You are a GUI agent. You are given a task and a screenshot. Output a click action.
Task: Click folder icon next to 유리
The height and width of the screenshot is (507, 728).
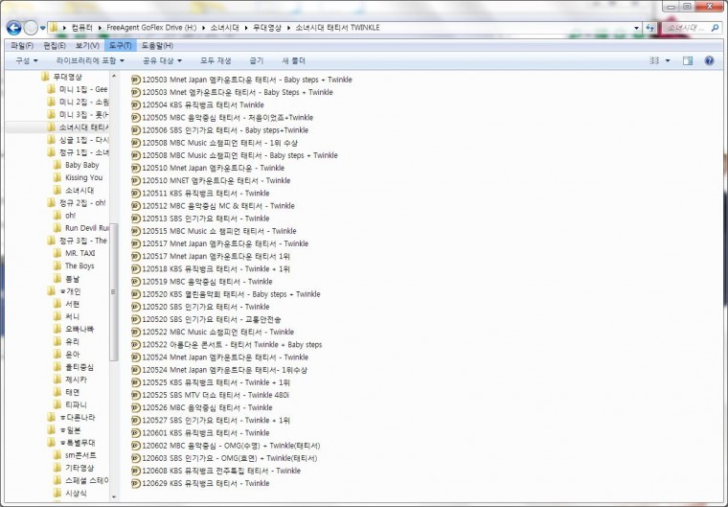coord(57,341)
